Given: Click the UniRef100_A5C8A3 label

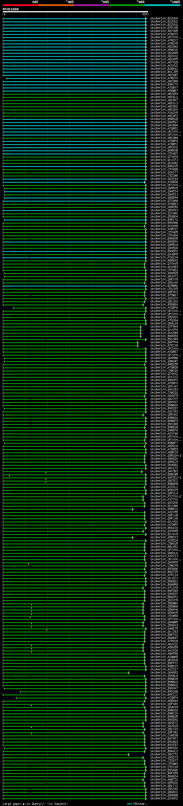Looking at the screenshot, I should pyautogui.click(x=164, y=47).
